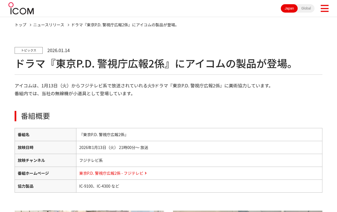Click the 協力製品 header cell

tap(45, 186)
